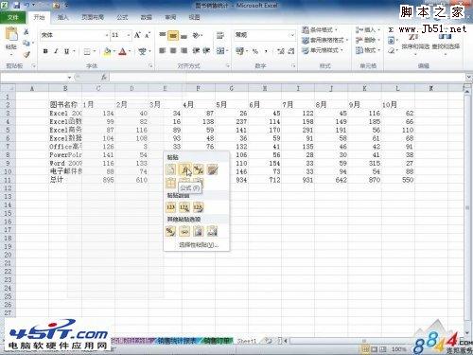
Task: Click Decrease Font Size icon
Action: coord(148,35)
